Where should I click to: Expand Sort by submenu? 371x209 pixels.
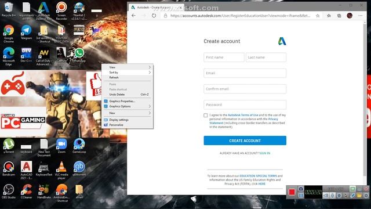(x=128, y=73)
